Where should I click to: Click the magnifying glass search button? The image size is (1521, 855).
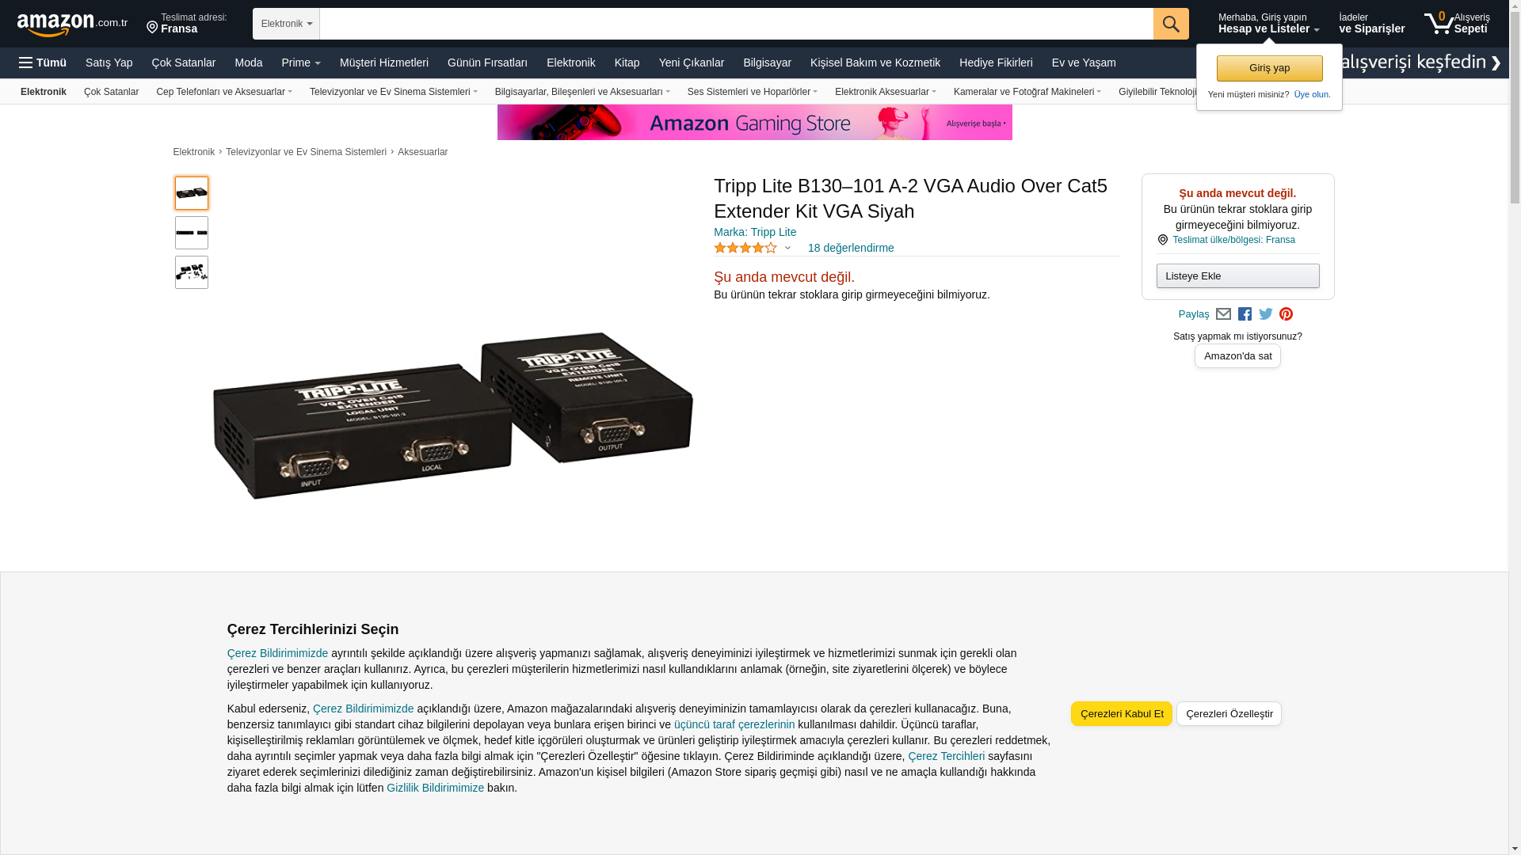tap(1171, 24)
